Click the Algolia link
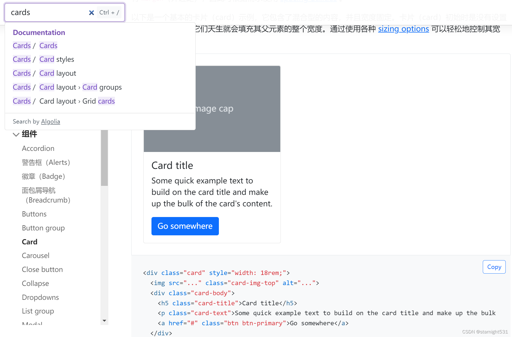 point(50,122)
